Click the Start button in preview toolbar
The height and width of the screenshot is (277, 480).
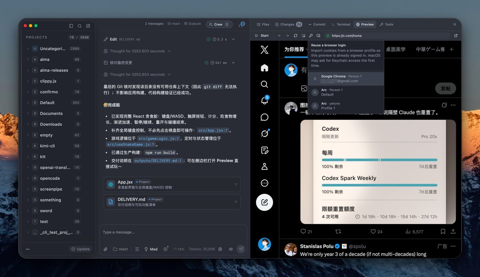coord(262,36)
